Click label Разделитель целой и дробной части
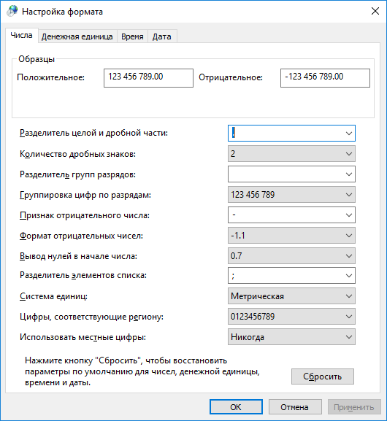The image size is (387, 421). pos(93,133)
